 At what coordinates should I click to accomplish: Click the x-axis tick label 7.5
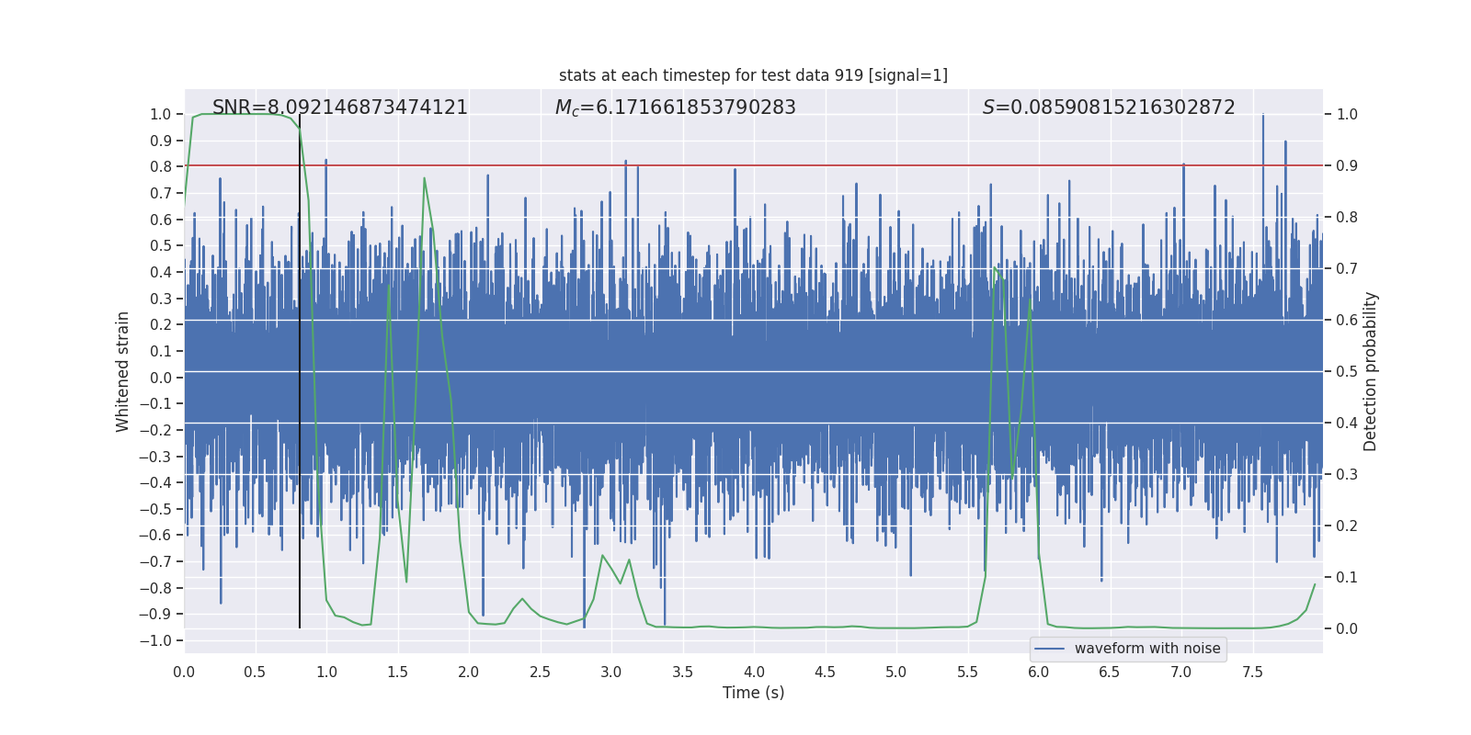click(x=1252, y=672)
